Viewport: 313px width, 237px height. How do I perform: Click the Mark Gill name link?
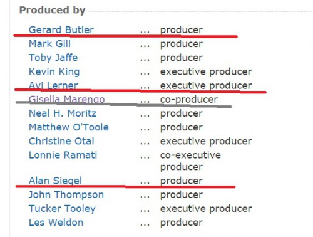49,44
